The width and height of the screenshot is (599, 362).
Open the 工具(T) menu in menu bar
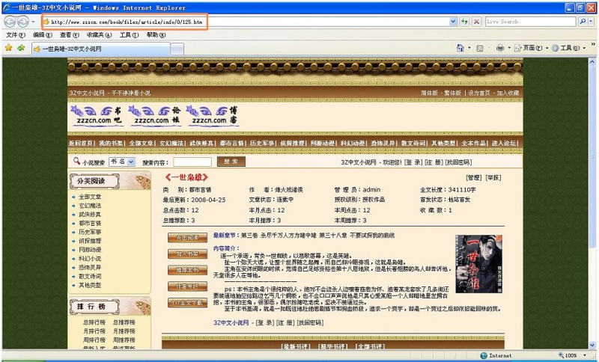129,35
